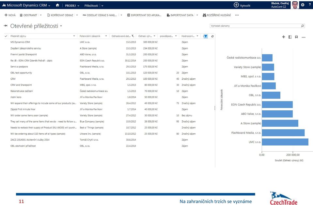Click the OBL, s.r.o. chart bar
This screenshot has height=205, width=313.
271,95
